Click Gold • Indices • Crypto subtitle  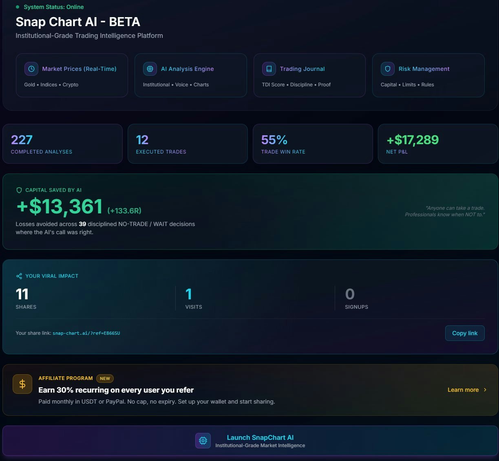(51, 85)
